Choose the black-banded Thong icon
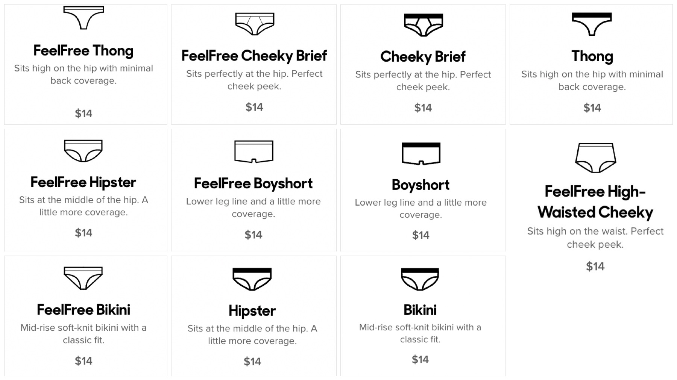 click(x=592, y=24)
